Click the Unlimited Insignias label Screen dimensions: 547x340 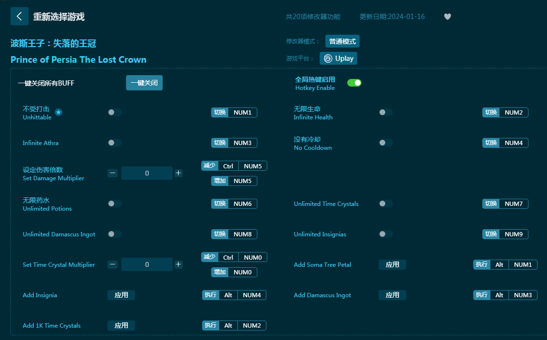pyautogui.click(x=320, y=234)
